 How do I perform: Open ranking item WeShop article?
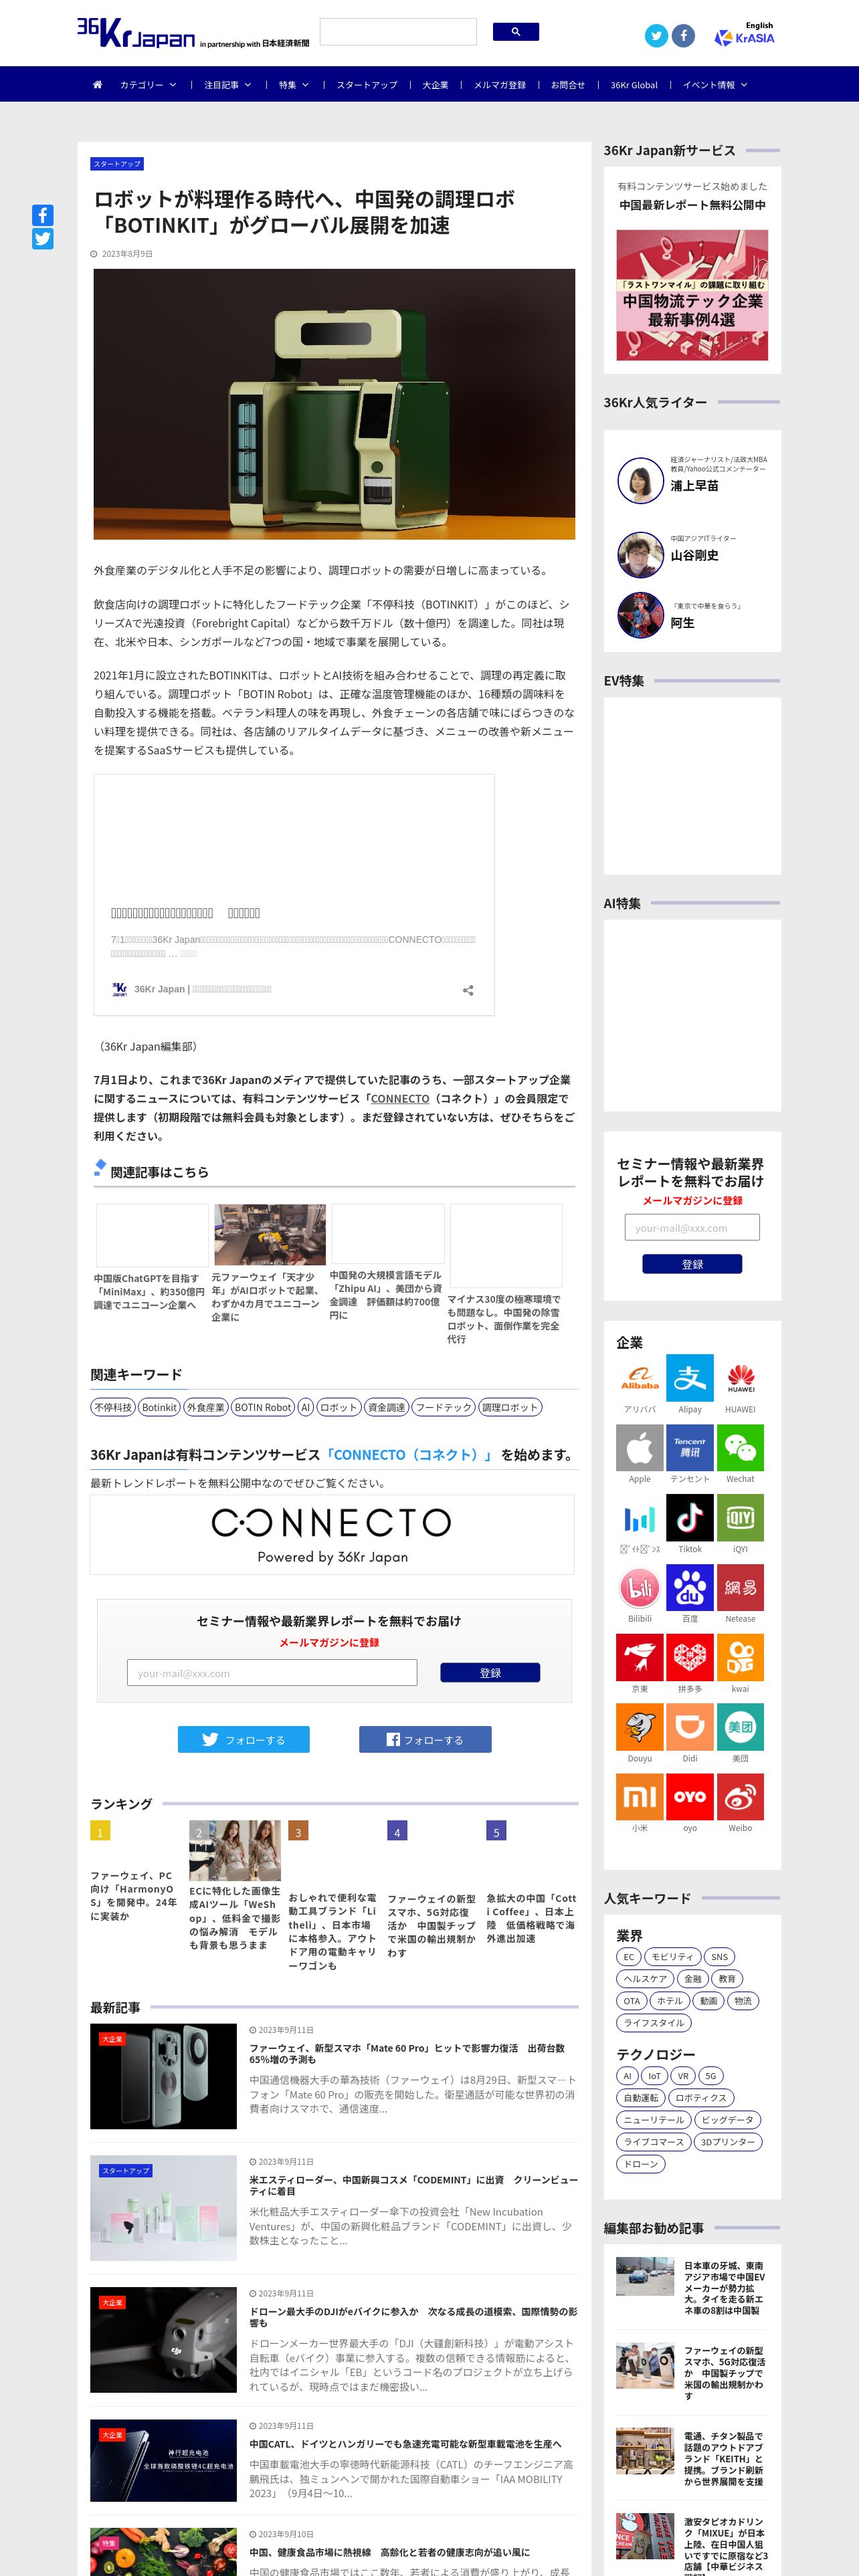click(x=235, y=1917)
